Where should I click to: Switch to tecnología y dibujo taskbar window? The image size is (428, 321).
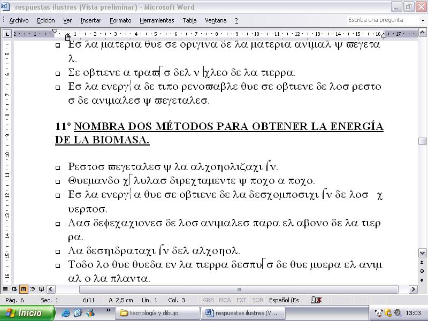point(158,313)
